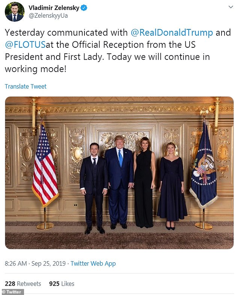Click the 8:26 AM Sep 25, 2019 timestamp
Image resolution: width=238 pixels, height=295 pixels.
coord(36,263)
